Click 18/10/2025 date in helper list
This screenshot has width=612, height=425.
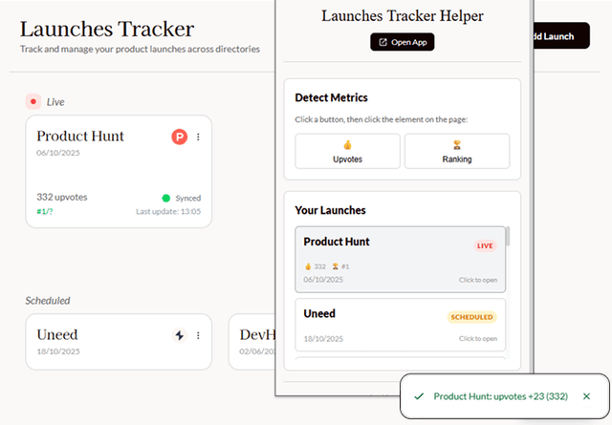[x=323, y=339]
